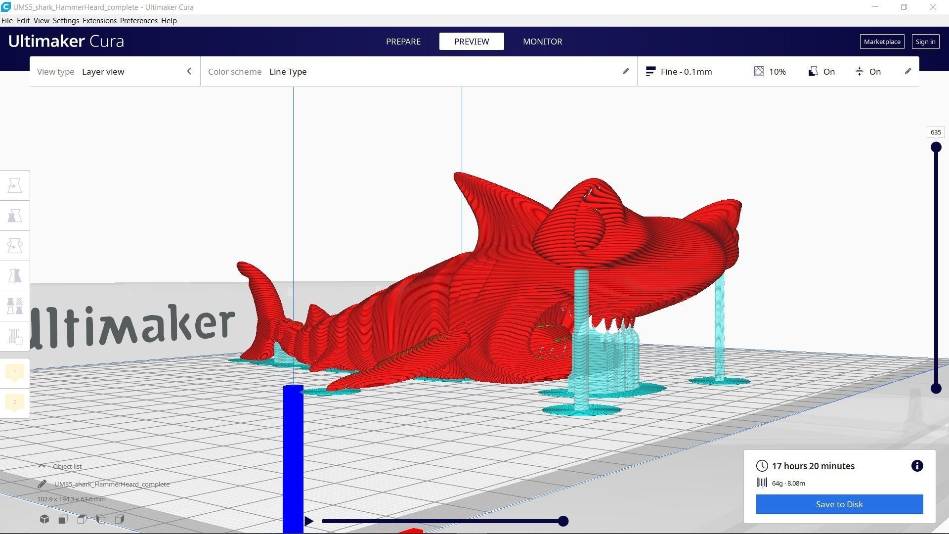Edit color scheme using the pencil icon

click(625, 71)
